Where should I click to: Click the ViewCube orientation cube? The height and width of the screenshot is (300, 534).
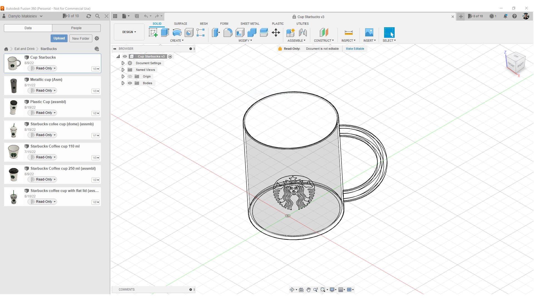click(x=515, y=62)
